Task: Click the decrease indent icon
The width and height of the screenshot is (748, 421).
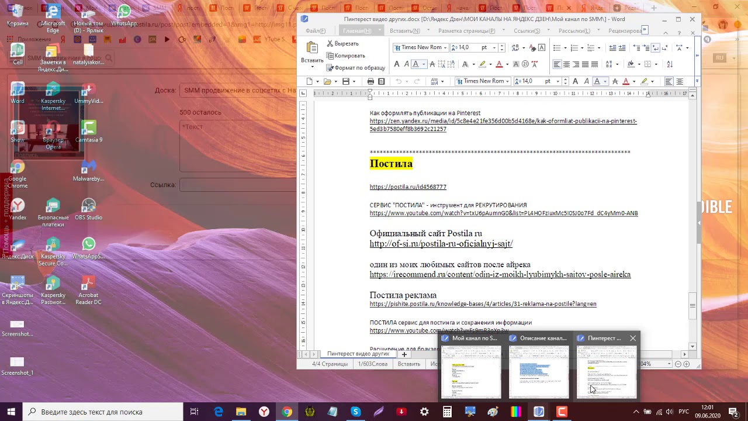Action: click(x=612, y=47)
